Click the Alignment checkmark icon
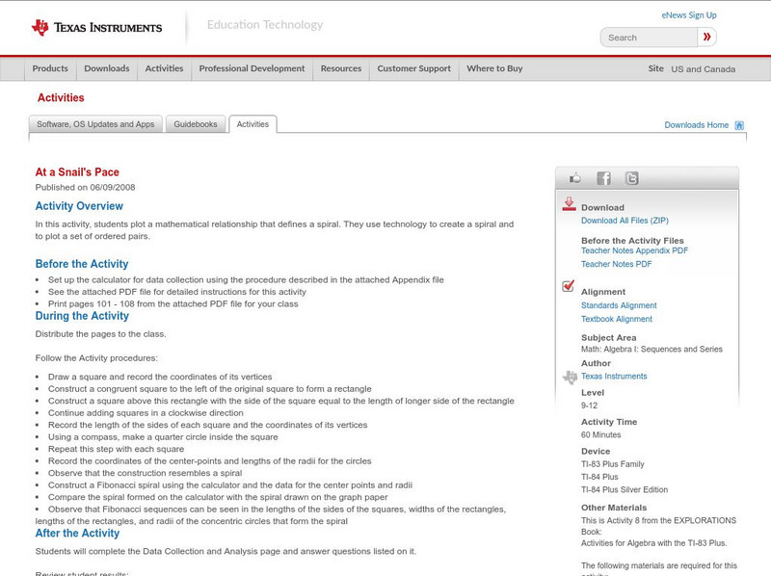Image resolution: width=771 pixels, height=576 pixels. click(568, 286)
